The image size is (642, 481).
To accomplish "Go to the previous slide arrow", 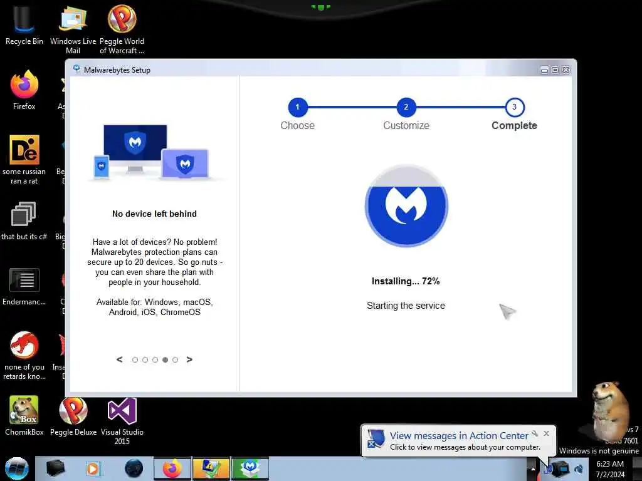I will click(x=119, y=359).
